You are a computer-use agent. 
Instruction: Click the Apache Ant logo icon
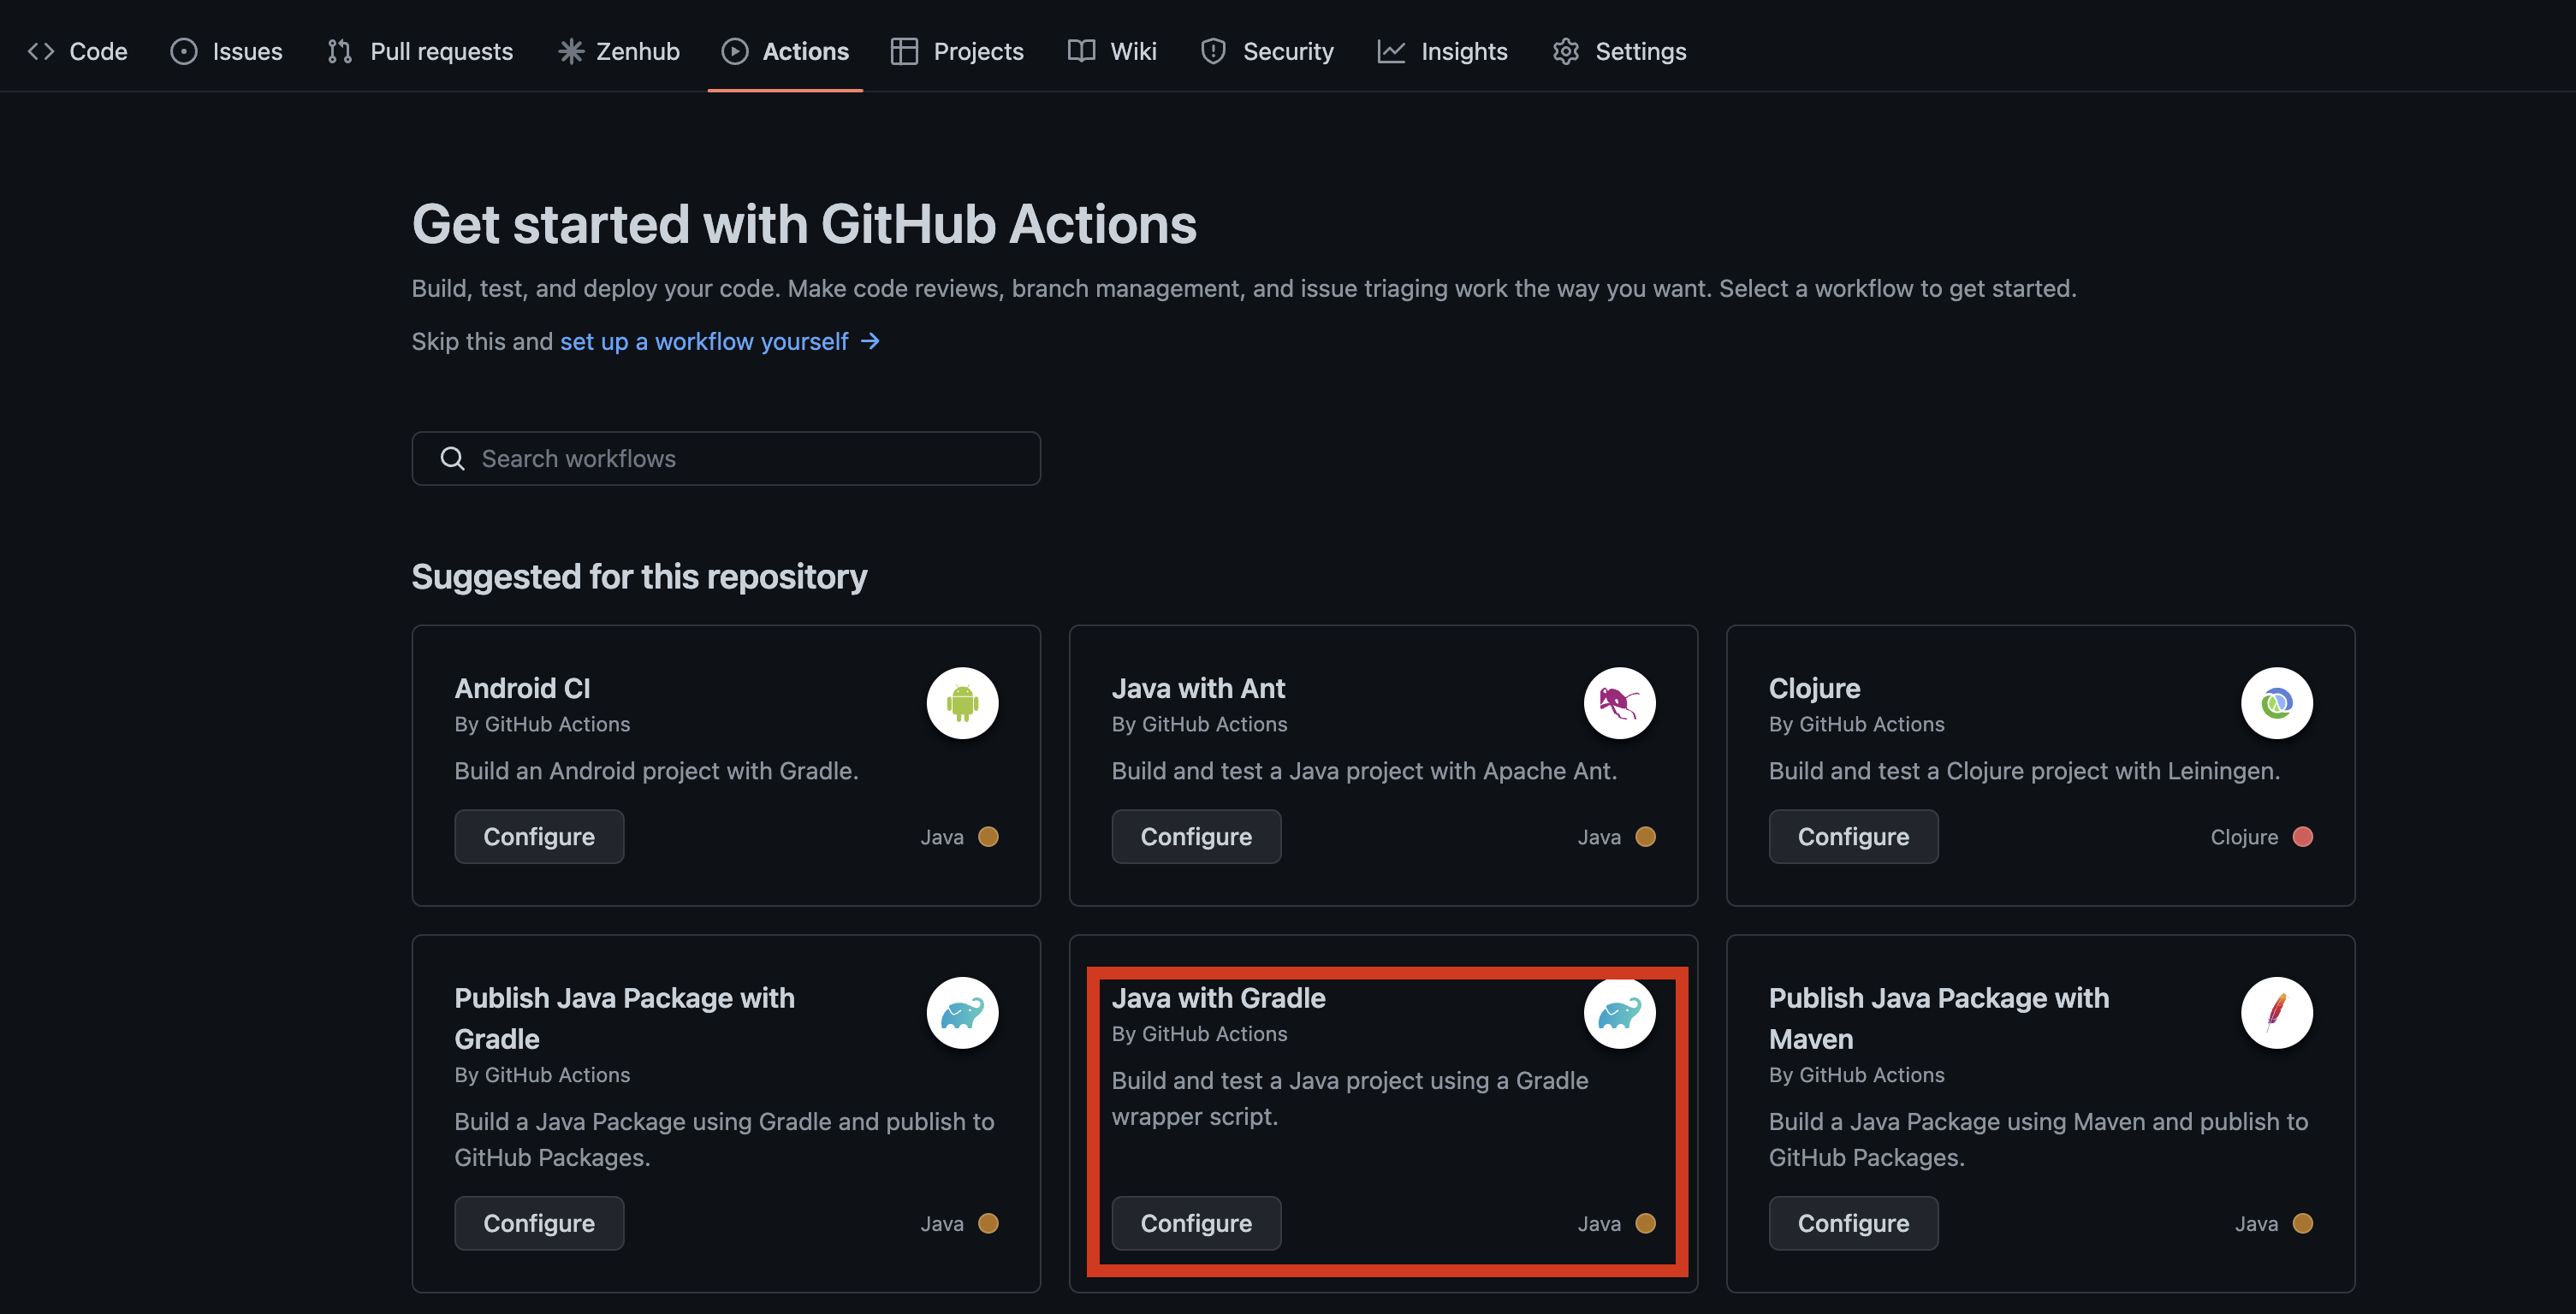(1619, 702)
